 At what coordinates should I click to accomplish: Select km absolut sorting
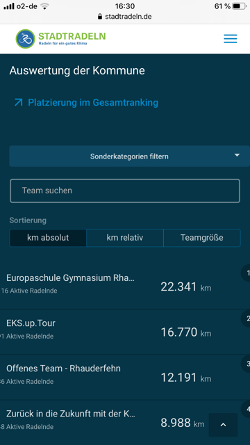coord(48,238)
